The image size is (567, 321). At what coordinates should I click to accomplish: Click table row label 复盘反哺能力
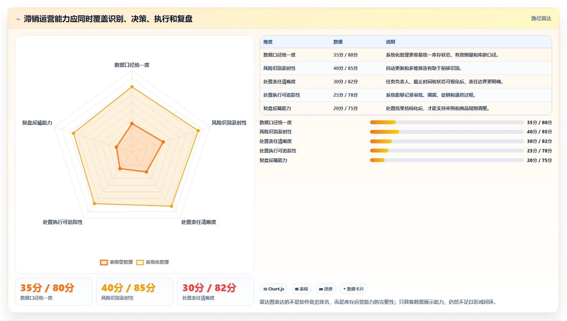pos(277,109)
